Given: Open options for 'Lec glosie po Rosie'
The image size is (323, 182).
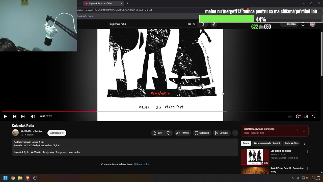Looking at the screenshot, I should (307, 151).
